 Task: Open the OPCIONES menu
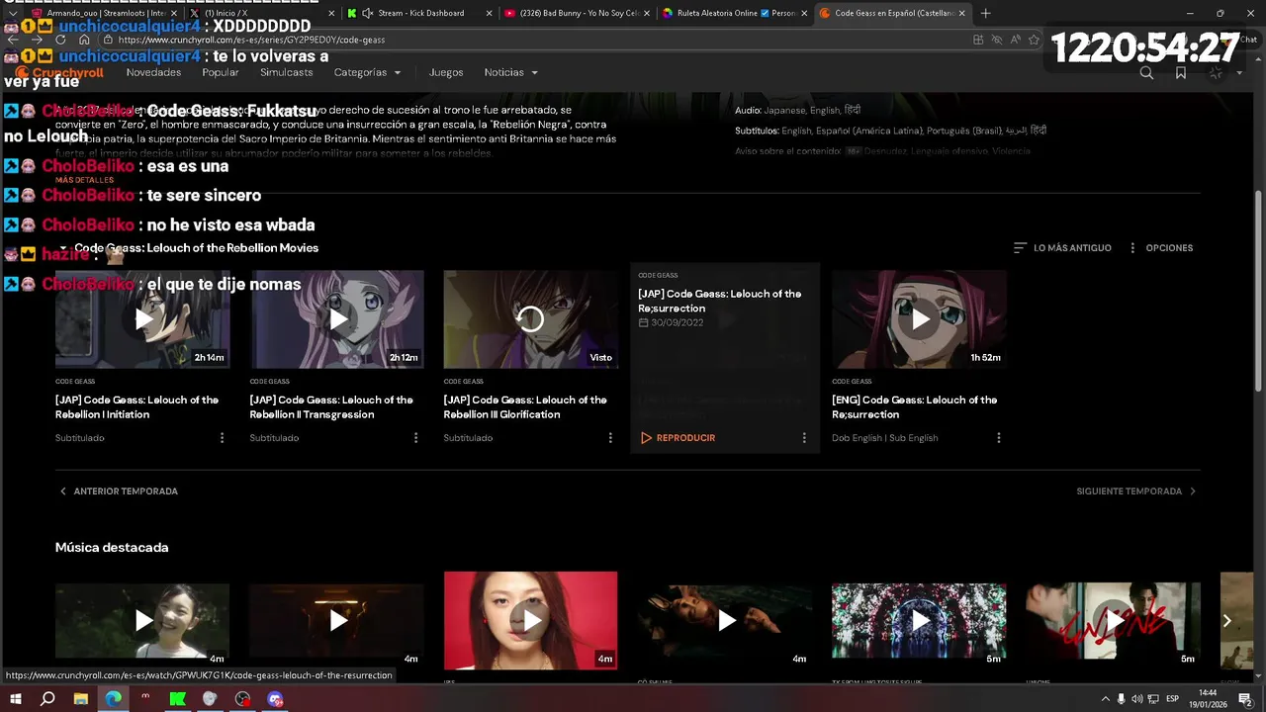(x=1160, y=248)
